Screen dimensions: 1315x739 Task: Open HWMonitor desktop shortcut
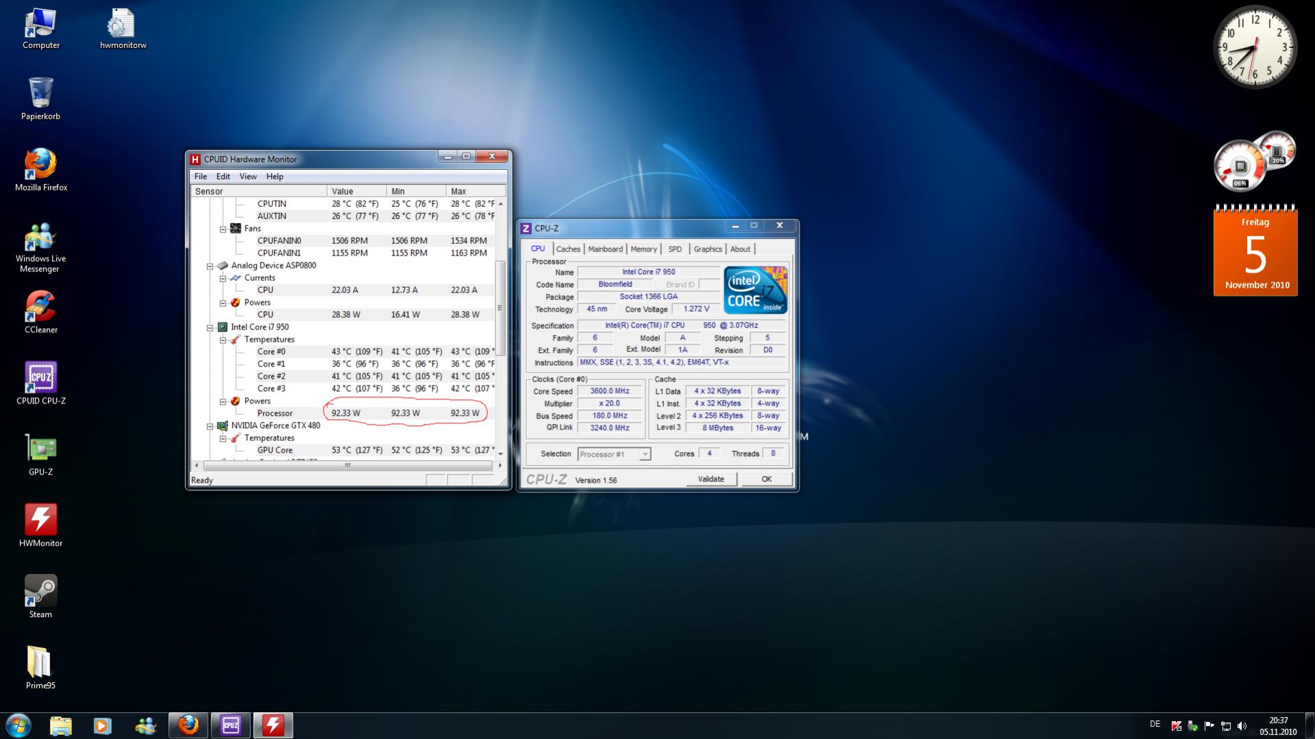40,527
